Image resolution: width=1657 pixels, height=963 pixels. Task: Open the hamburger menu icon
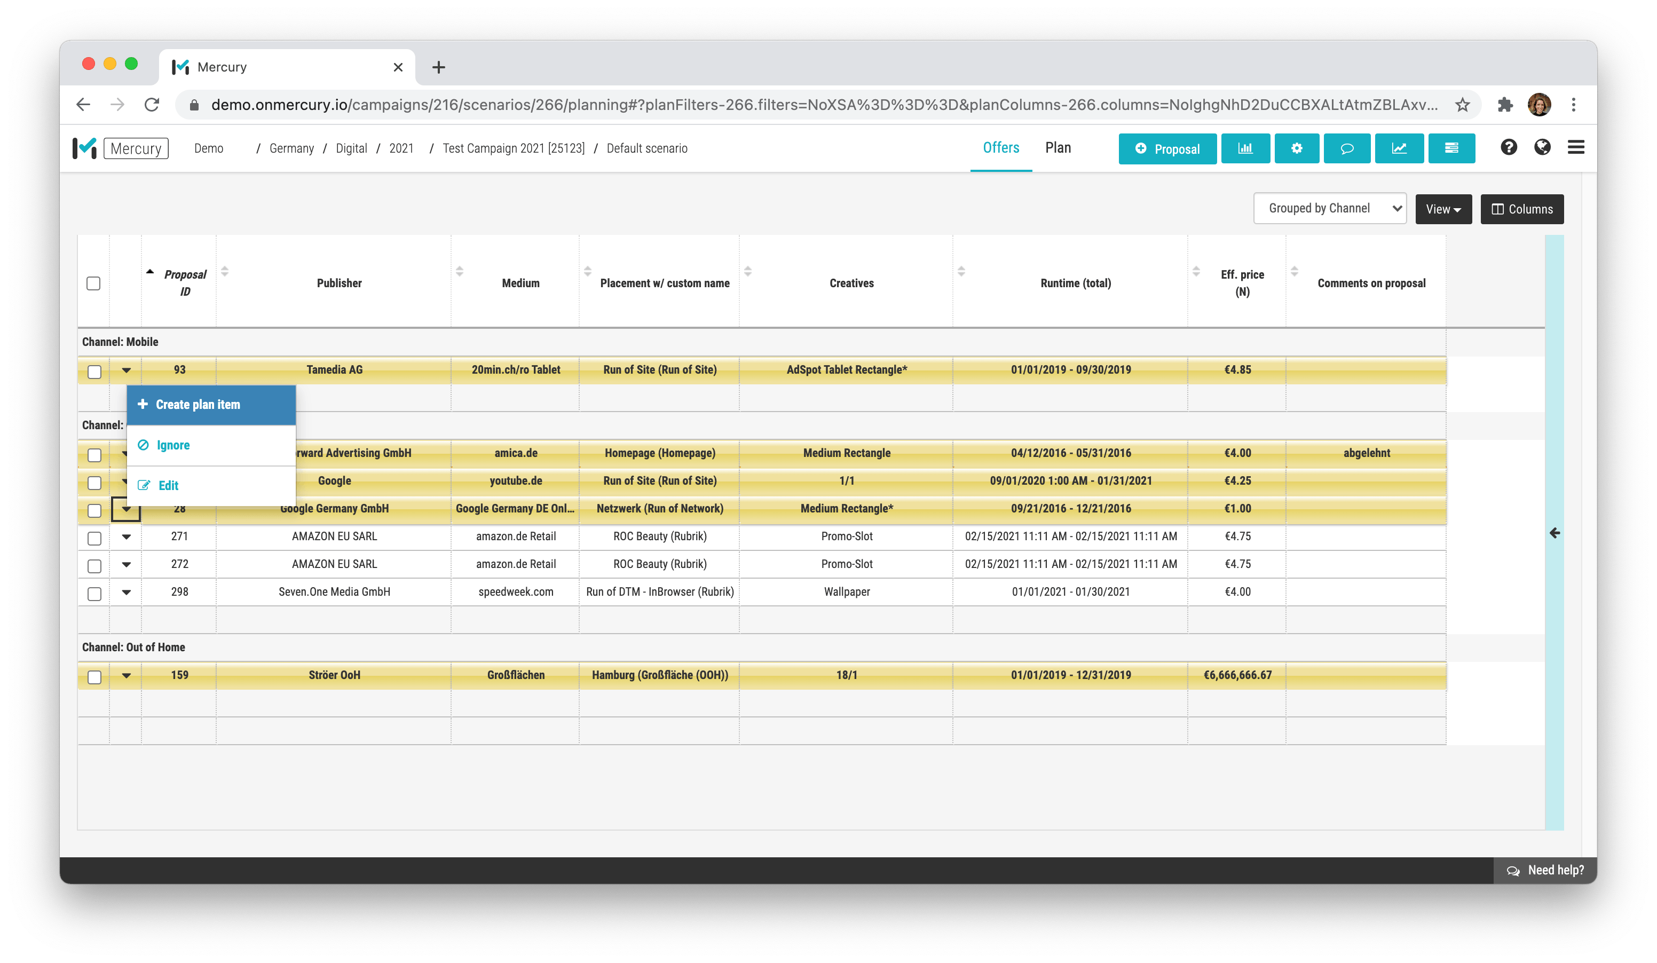tap(1575, 147)
